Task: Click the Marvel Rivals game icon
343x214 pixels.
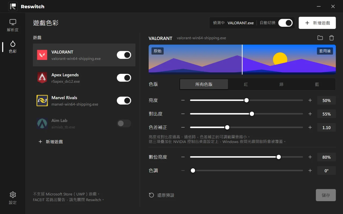Action: point(42,101)
